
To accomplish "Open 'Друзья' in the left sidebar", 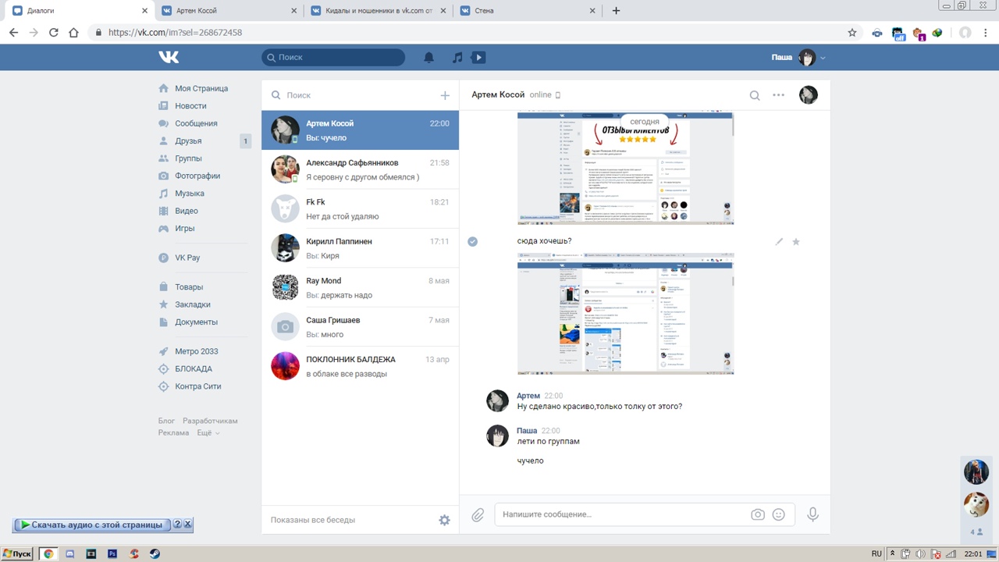I will [x=188, y=141].
